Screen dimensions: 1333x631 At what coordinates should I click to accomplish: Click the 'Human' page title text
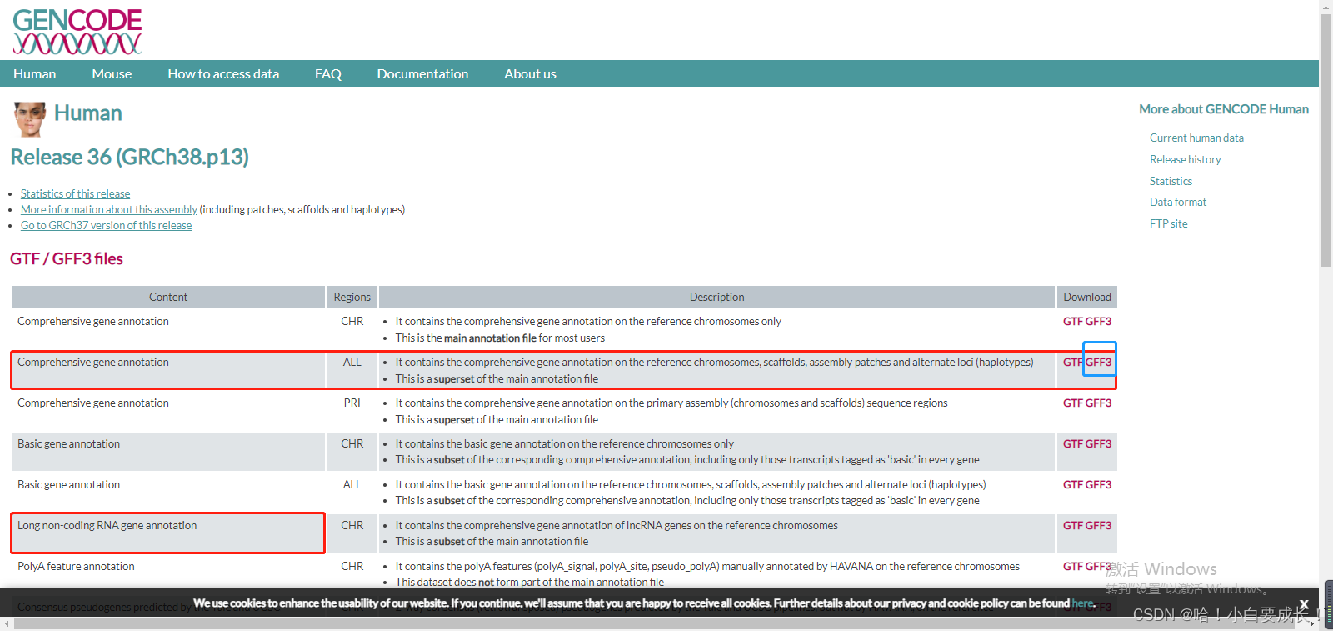point(88,113)
